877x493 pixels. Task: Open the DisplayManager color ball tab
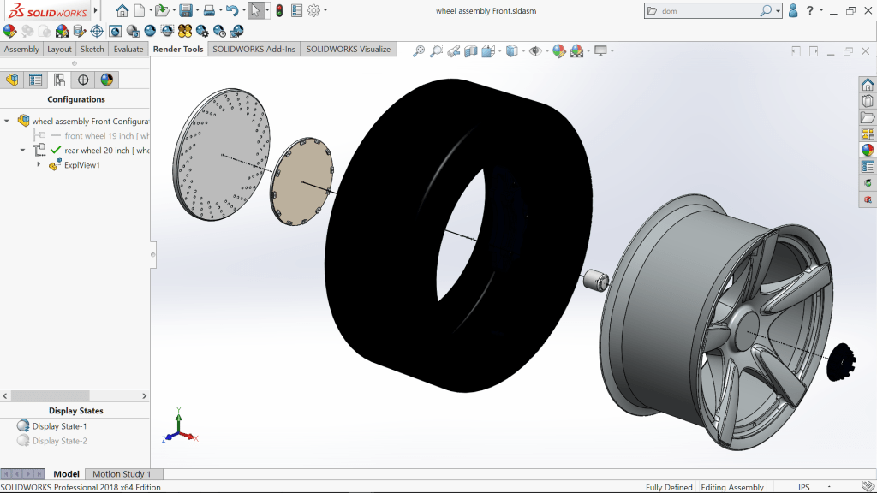(106, 80)
